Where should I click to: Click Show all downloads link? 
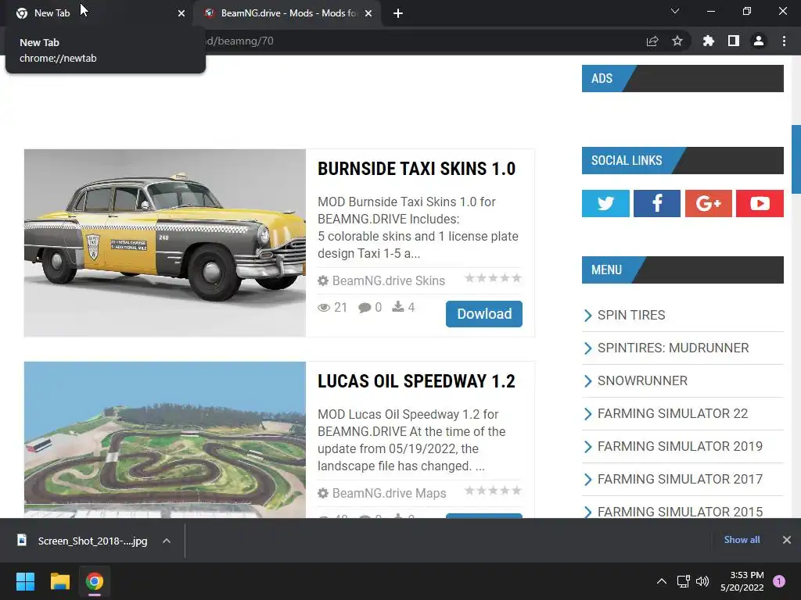[742, 540]
